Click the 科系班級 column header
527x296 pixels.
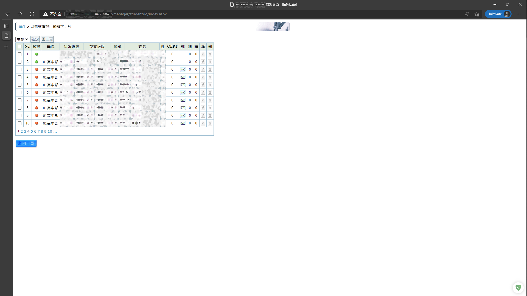pyautogui.click(x=71, y=47)
